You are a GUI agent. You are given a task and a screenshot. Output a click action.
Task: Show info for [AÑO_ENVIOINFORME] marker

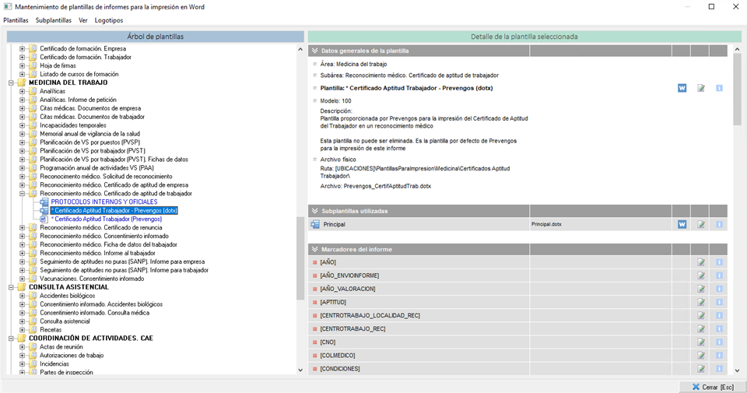pyautogui.click(x=719, y=275)
